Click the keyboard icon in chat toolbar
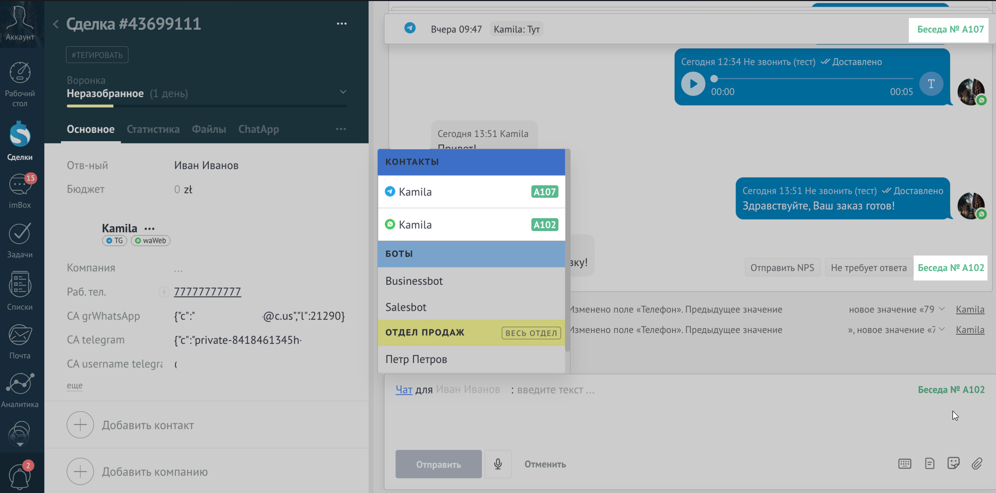The width and height of the screenshot is (996, 493). [x=905, y=464]
